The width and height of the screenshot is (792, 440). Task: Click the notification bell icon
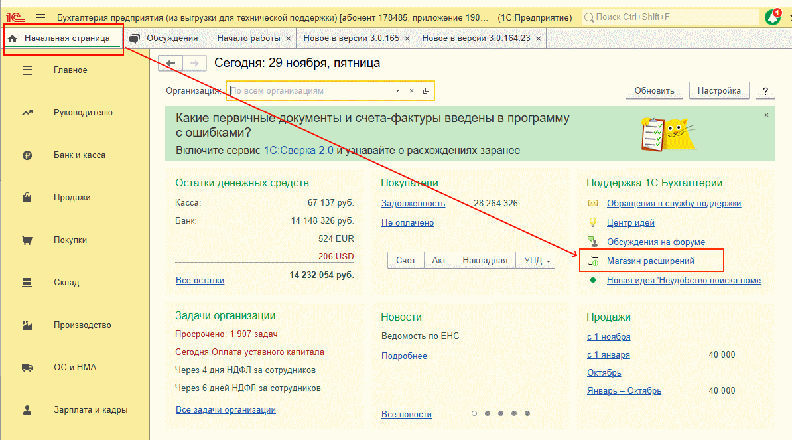click(x=773, y=17)
